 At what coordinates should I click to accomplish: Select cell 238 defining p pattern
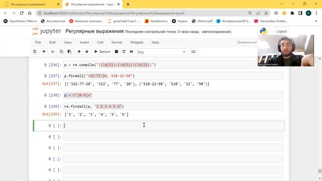pos(173,95)
